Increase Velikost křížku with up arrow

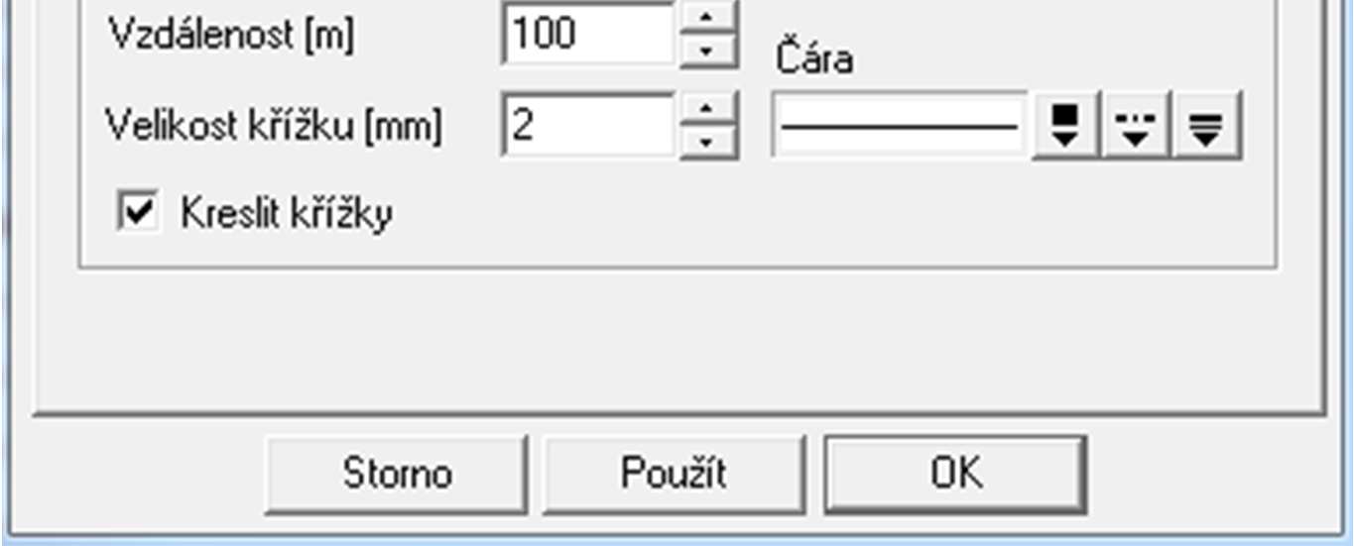click(709, 109)
